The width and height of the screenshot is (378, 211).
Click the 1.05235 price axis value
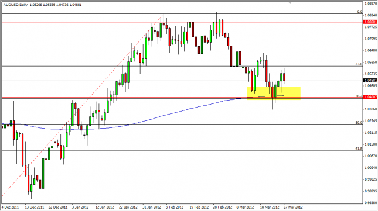tap(371, 74)
